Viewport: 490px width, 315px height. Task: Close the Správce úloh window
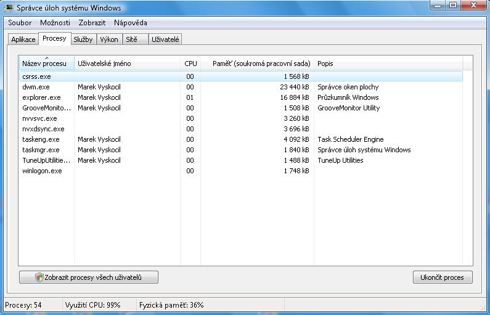[x=474, y=6]
